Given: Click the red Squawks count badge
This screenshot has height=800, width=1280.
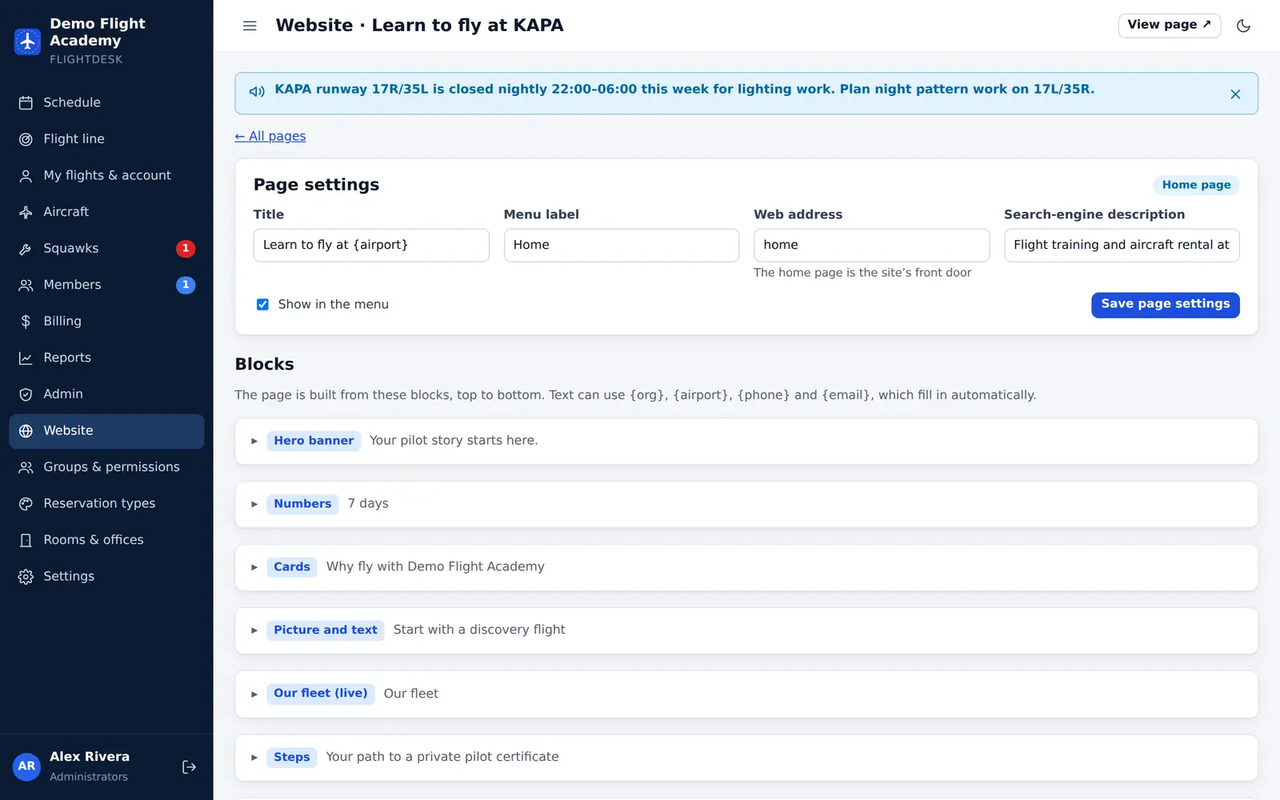Looking at the screenshot, I should 186,248.
